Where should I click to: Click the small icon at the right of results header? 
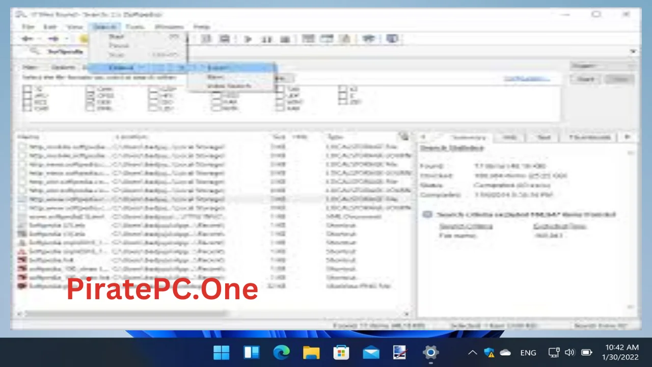[403, 136]
